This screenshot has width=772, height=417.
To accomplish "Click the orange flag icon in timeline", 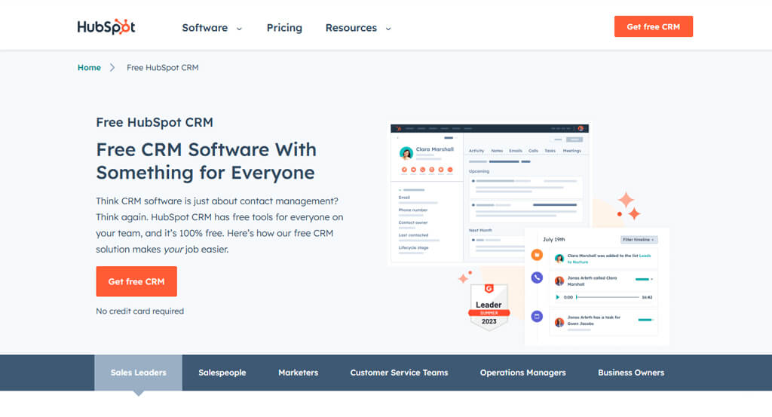I will point(537,255).
